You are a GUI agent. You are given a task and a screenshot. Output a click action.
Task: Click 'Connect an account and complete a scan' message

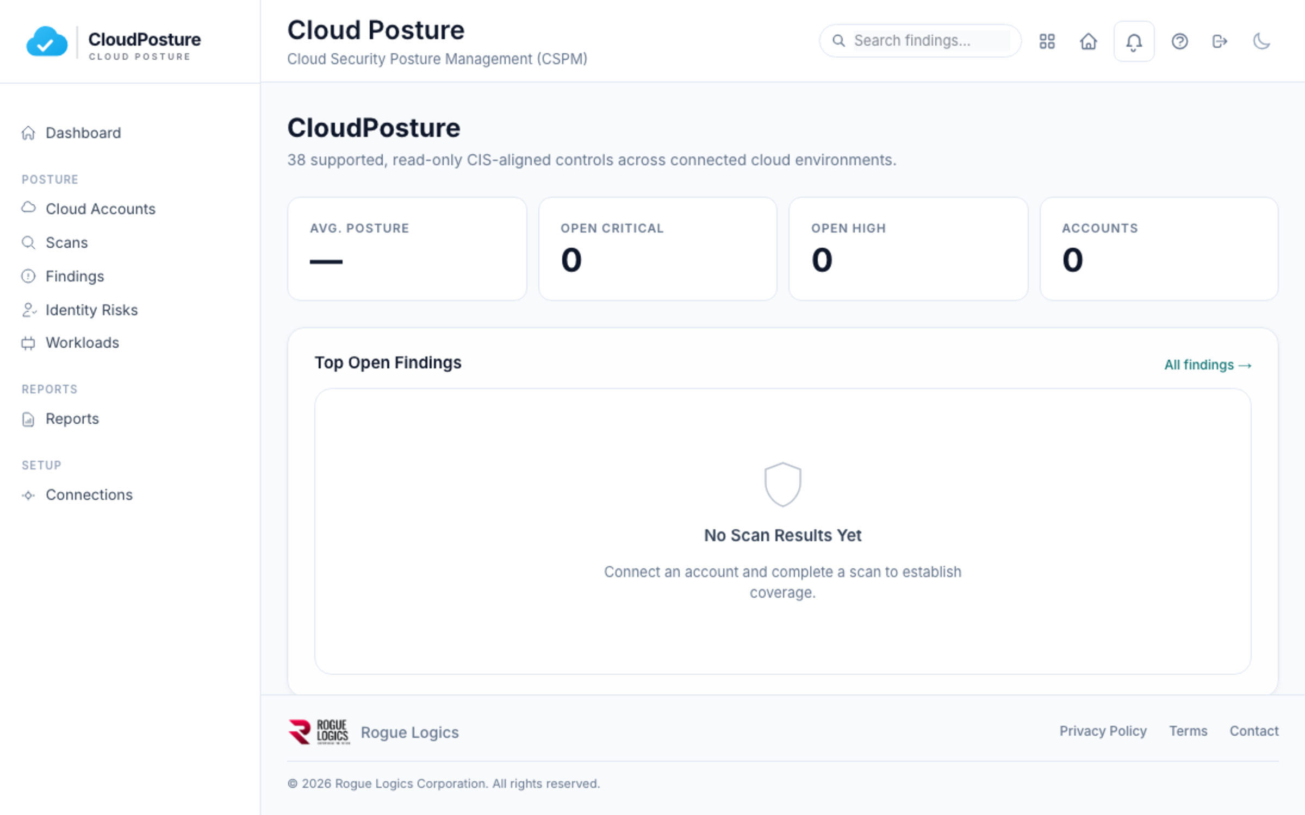point(782,582)
